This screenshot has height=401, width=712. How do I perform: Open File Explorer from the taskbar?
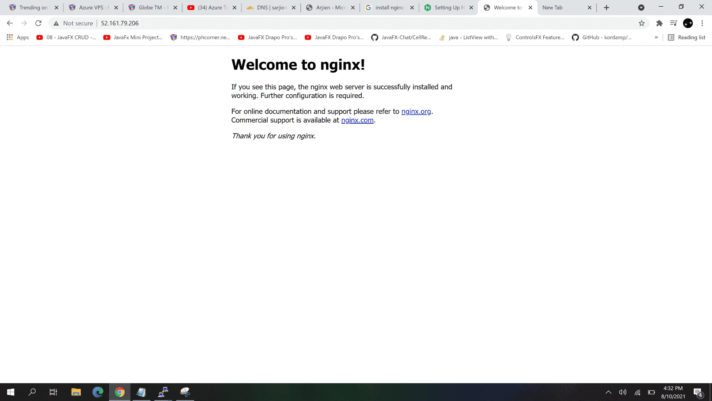(76, 392)
